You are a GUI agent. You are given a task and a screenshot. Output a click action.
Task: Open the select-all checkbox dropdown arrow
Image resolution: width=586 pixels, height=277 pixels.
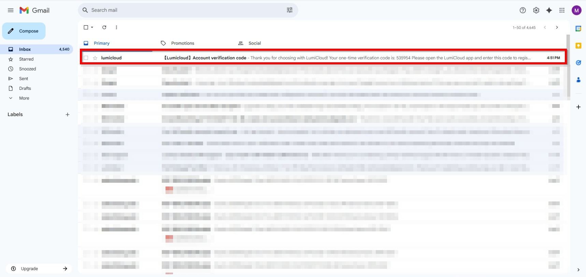(92, 27)
